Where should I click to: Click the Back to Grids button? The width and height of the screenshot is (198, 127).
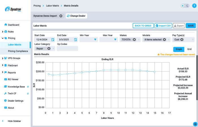click(143, 26)
